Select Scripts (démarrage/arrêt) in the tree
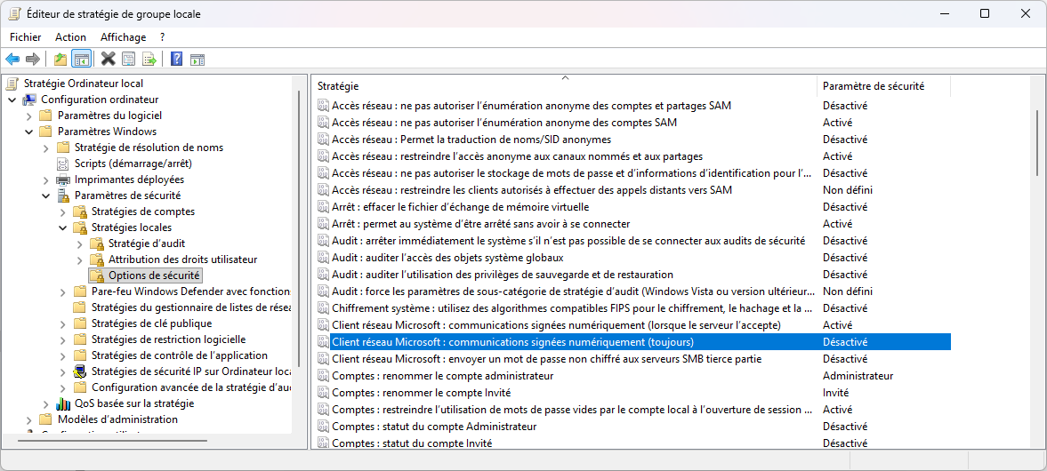 click(133, 164)
